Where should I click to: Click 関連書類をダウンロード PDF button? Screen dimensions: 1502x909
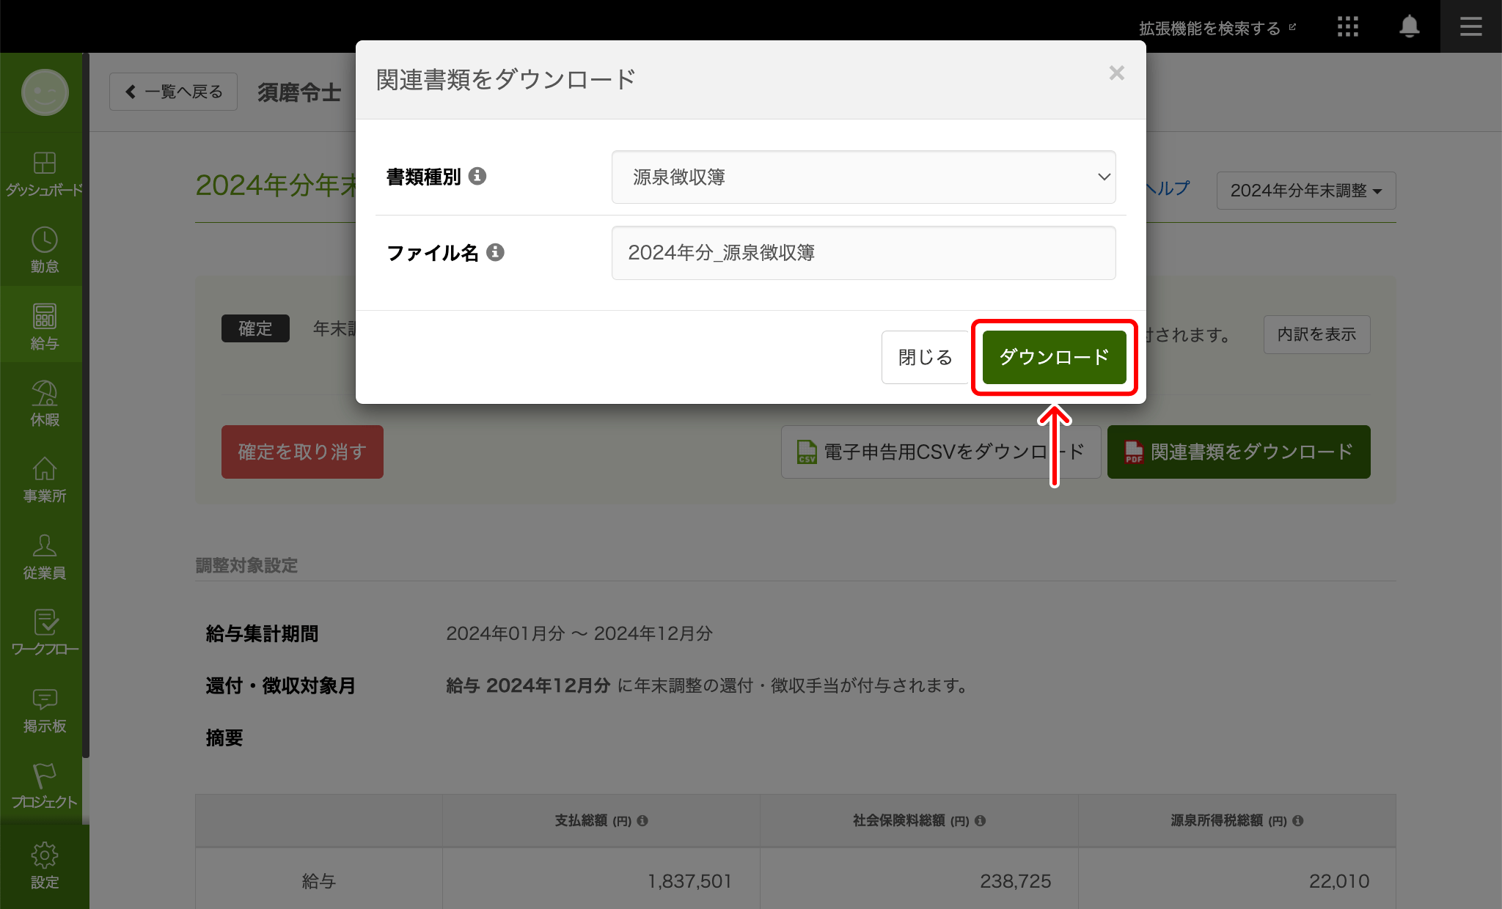click(x=1239, y=452)
